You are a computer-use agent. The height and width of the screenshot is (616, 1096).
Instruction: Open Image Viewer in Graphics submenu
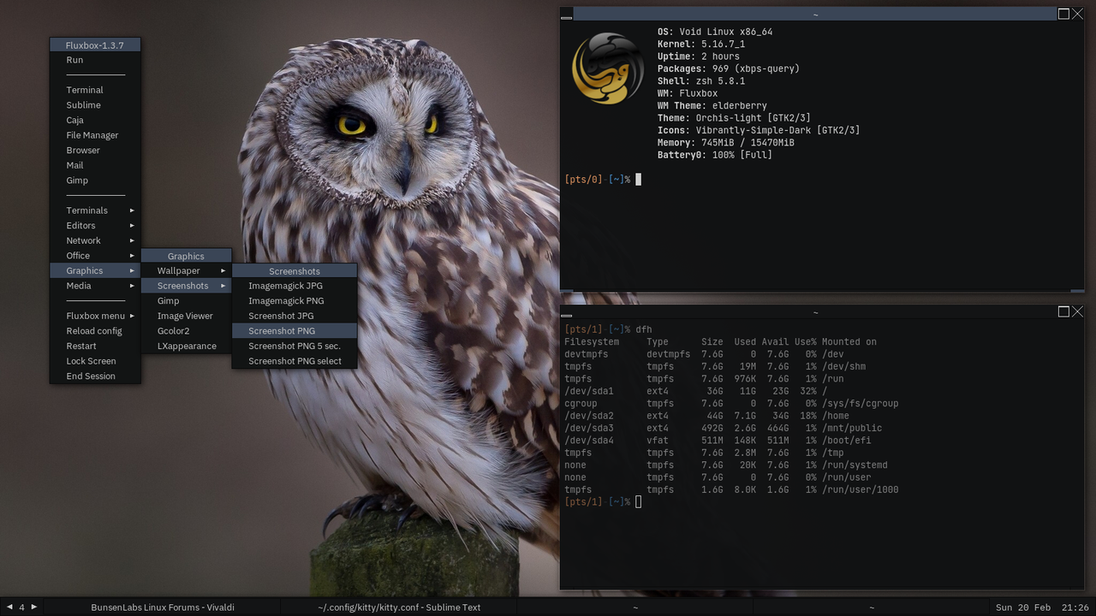tap(186, 316)
